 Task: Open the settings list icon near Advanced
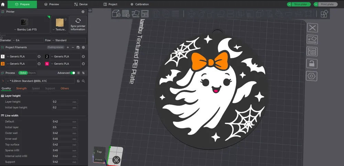78,73
